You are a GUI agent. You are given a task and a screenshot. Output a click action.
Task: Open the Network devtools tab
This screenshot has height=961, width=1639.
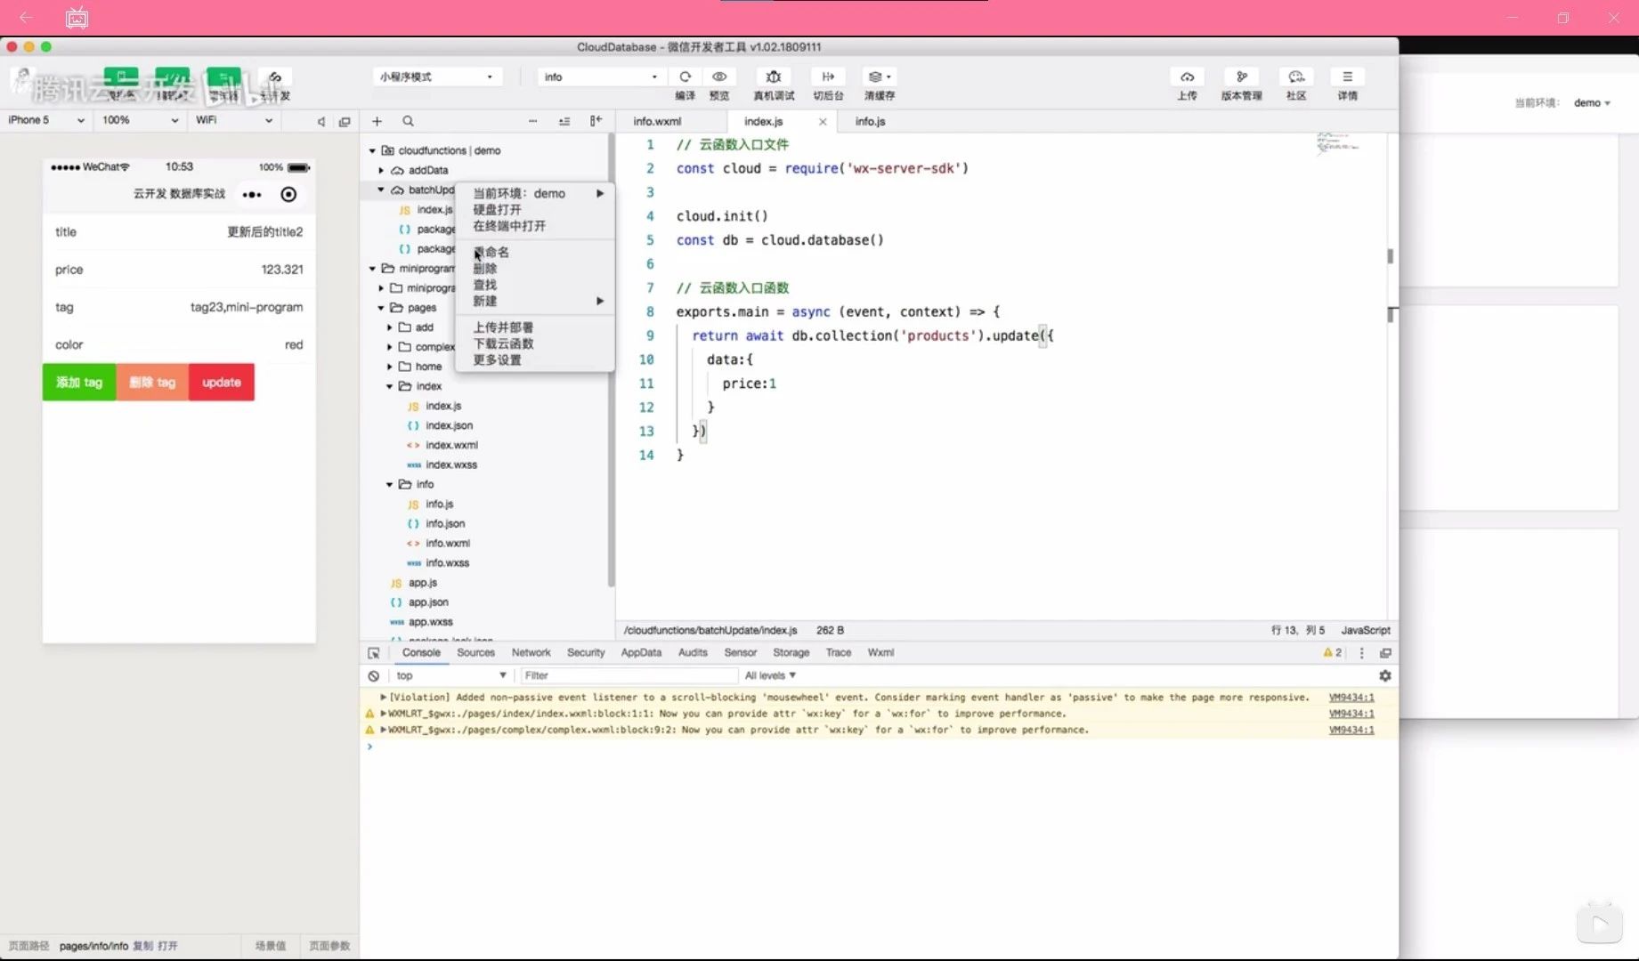[531, 652]
